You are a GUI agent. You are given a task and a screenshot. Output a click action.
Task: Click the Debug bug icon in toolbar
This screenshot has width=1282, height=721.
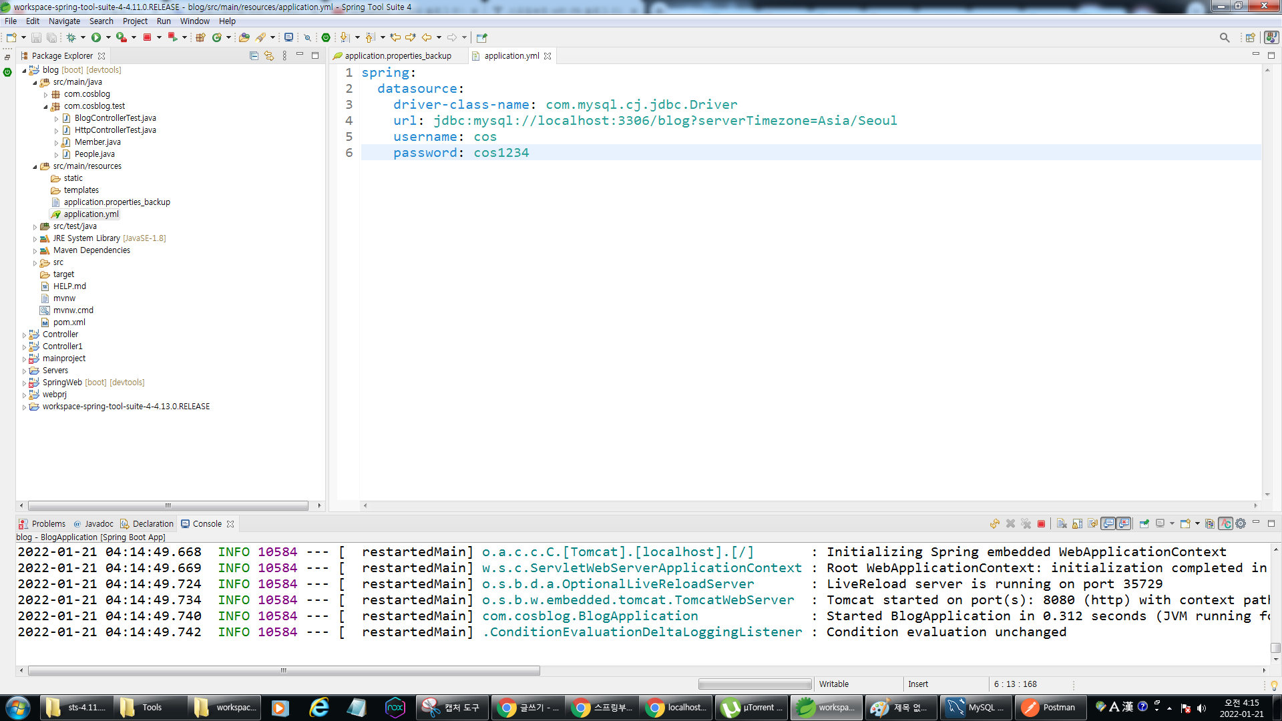tap(71, 37)
